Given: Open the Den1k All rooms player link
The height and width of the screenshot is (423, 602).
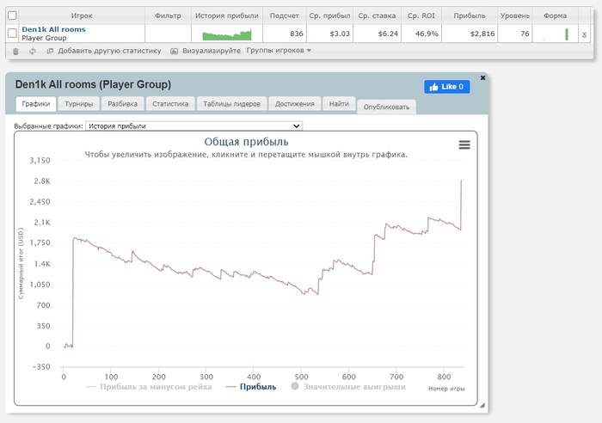Looking at the screenshot, I should pyautogui.click(x=53, y=29).
